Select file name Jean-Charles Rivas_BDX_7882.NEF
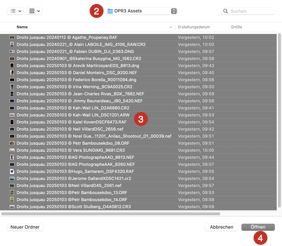Screen dimensions: 282x246 (80, 94)
